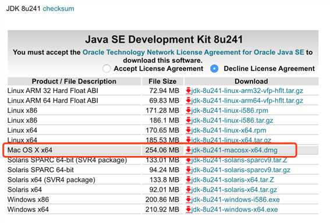
Task: Click the 186.1 MB file size cell
Action: click(164, 121)
